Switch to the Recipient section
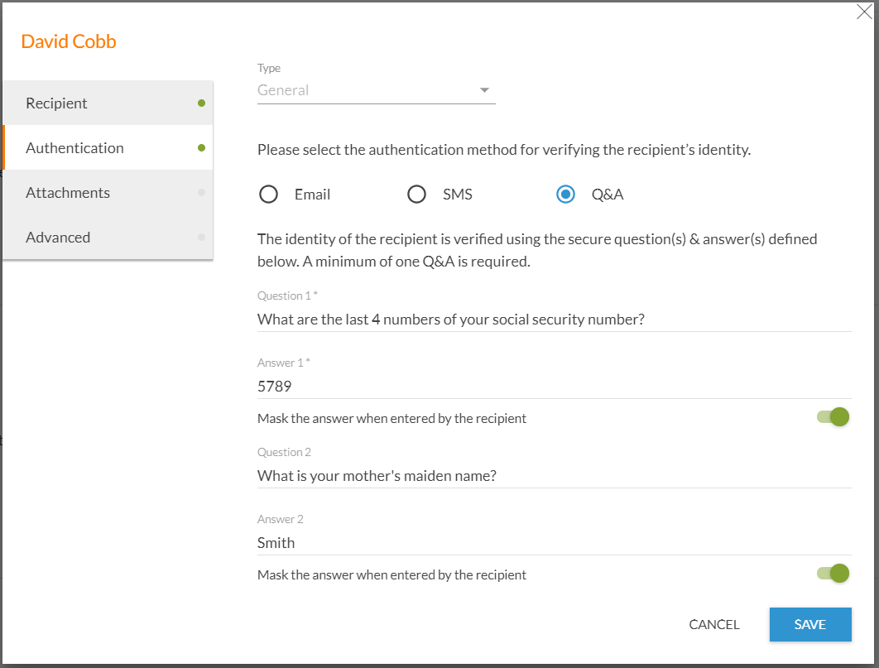Viewport: 879px width, 668px height. pos(56,103)
